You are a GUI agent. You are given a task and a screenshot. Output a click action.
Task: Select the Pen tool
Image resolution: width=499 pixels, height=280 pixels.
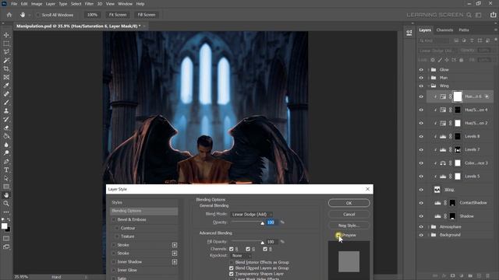(6, 162)
